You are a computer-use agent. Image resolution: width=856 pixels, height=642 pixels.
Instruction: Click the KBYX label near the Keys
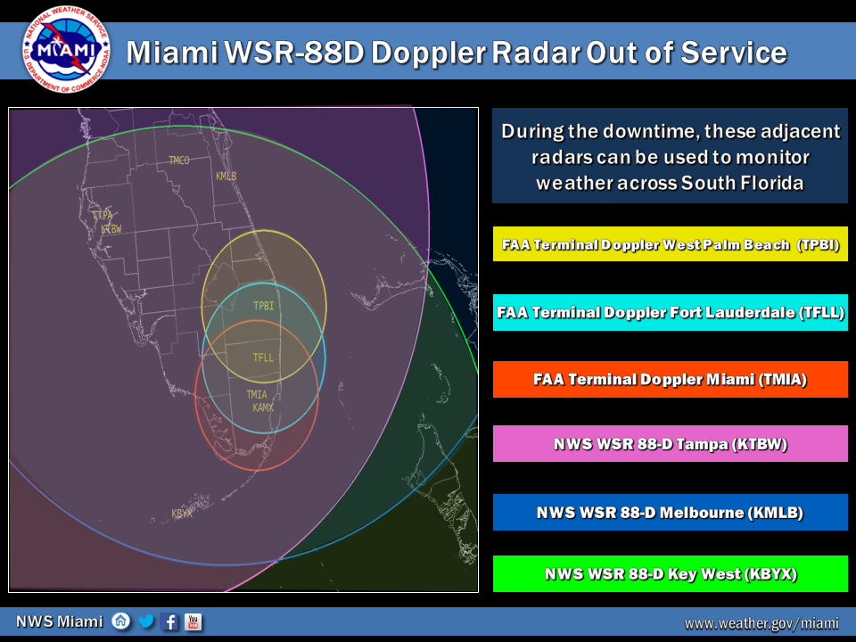click(x=182, y=514)
